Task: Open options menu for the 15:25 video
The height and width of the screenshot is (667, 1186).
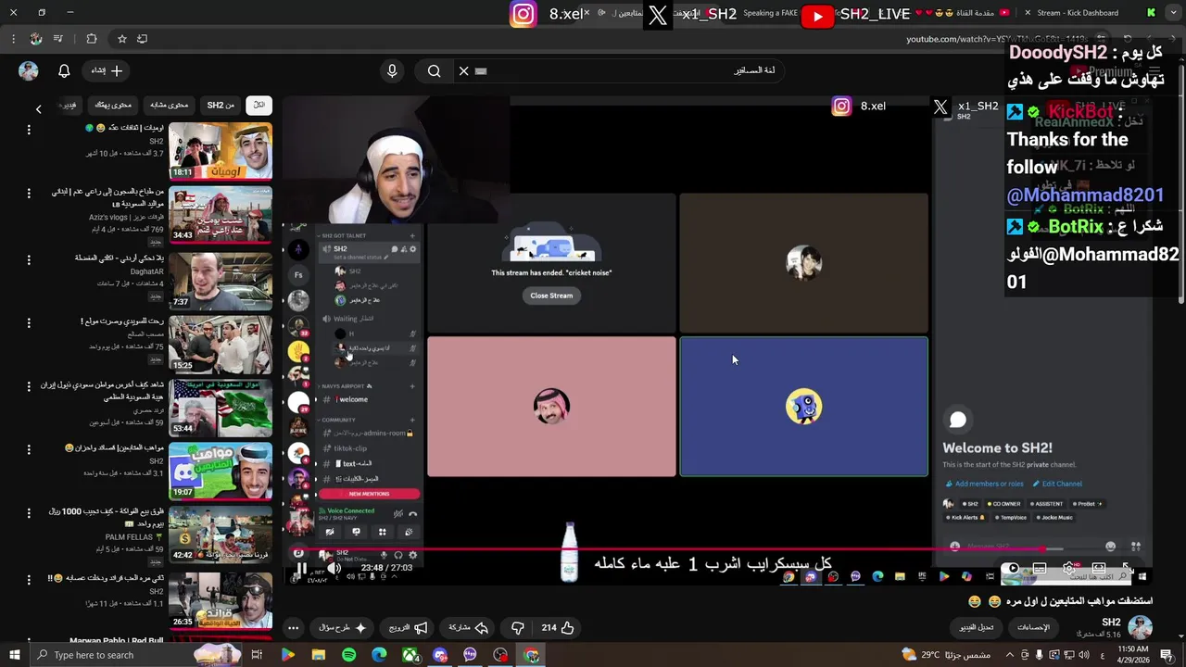Action: point(29,323)
